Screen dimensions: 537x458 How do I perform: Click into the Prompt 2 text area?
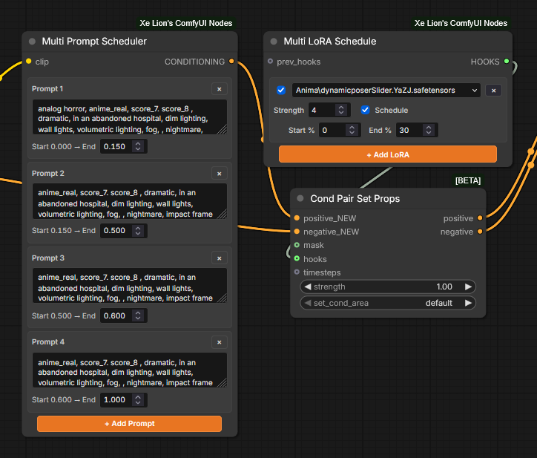[130, 201]
